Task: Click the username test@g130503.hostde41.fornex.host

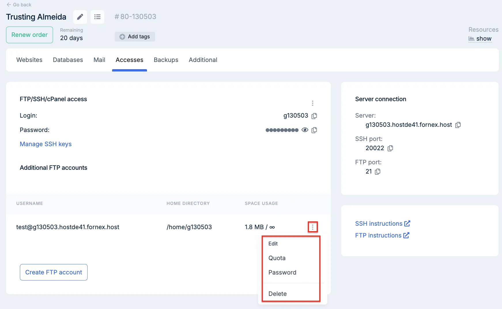Action: (x=68, y=227)
